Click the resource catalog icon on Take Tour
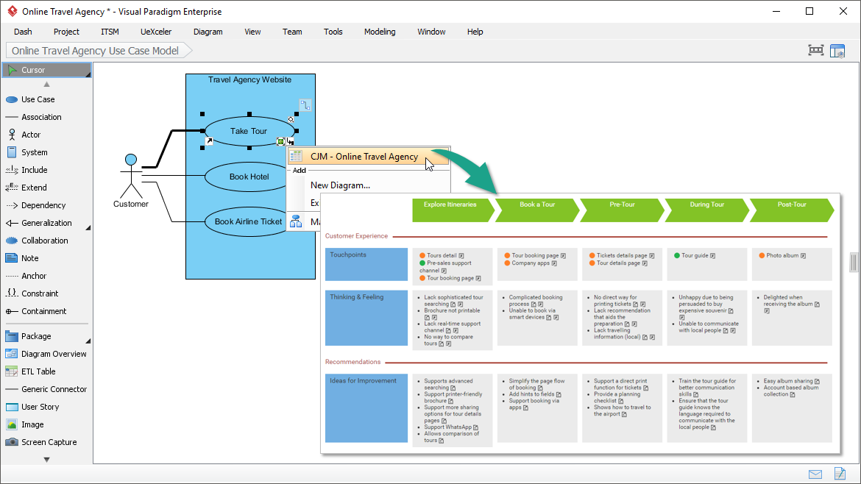The height and width of the screenshot is (484, 861). (x=280, y=141)
